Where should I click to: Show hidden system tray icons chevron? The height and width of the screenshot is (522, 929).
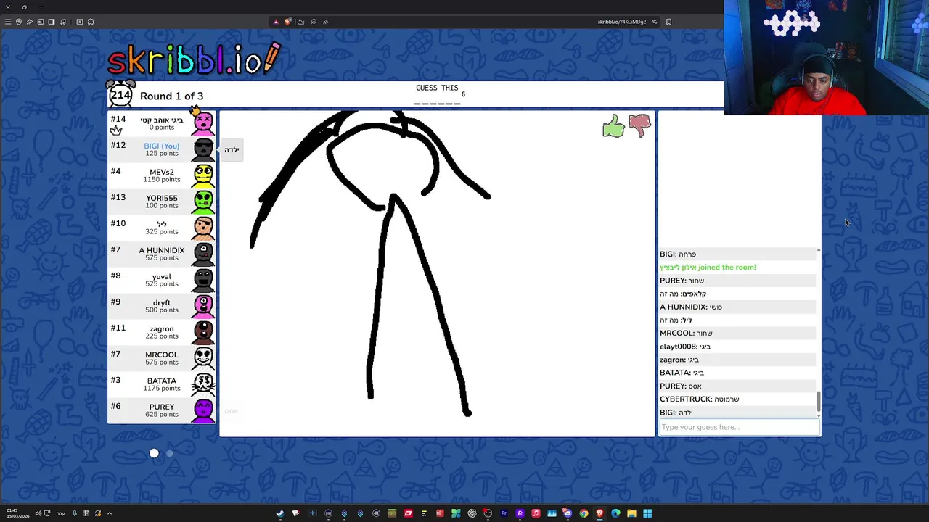point(110,513)
